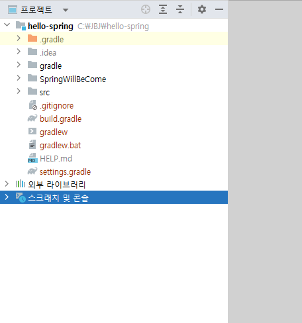Open the 프로젝트 view dropdown arrow
The height and width of the screenshot is (323, 302).
coord(66,10)
